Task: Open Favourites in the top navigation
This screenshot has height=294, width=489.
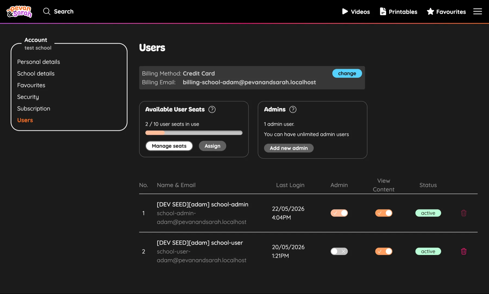Action: click(x=446, y=12)
